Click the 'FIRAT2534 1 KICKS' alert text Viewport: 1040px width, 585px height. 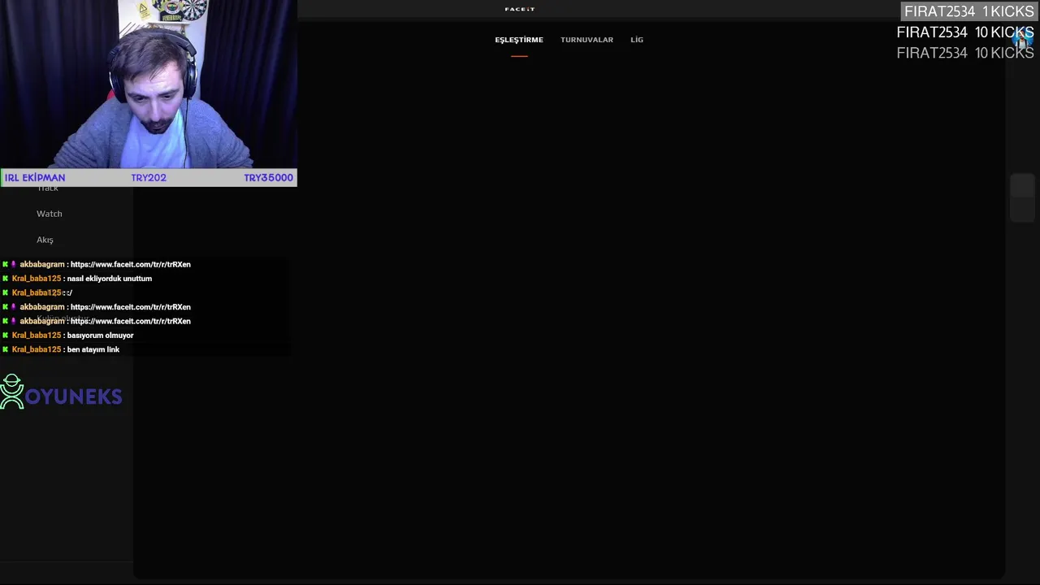pyautogui.click(x=968, y=11)
